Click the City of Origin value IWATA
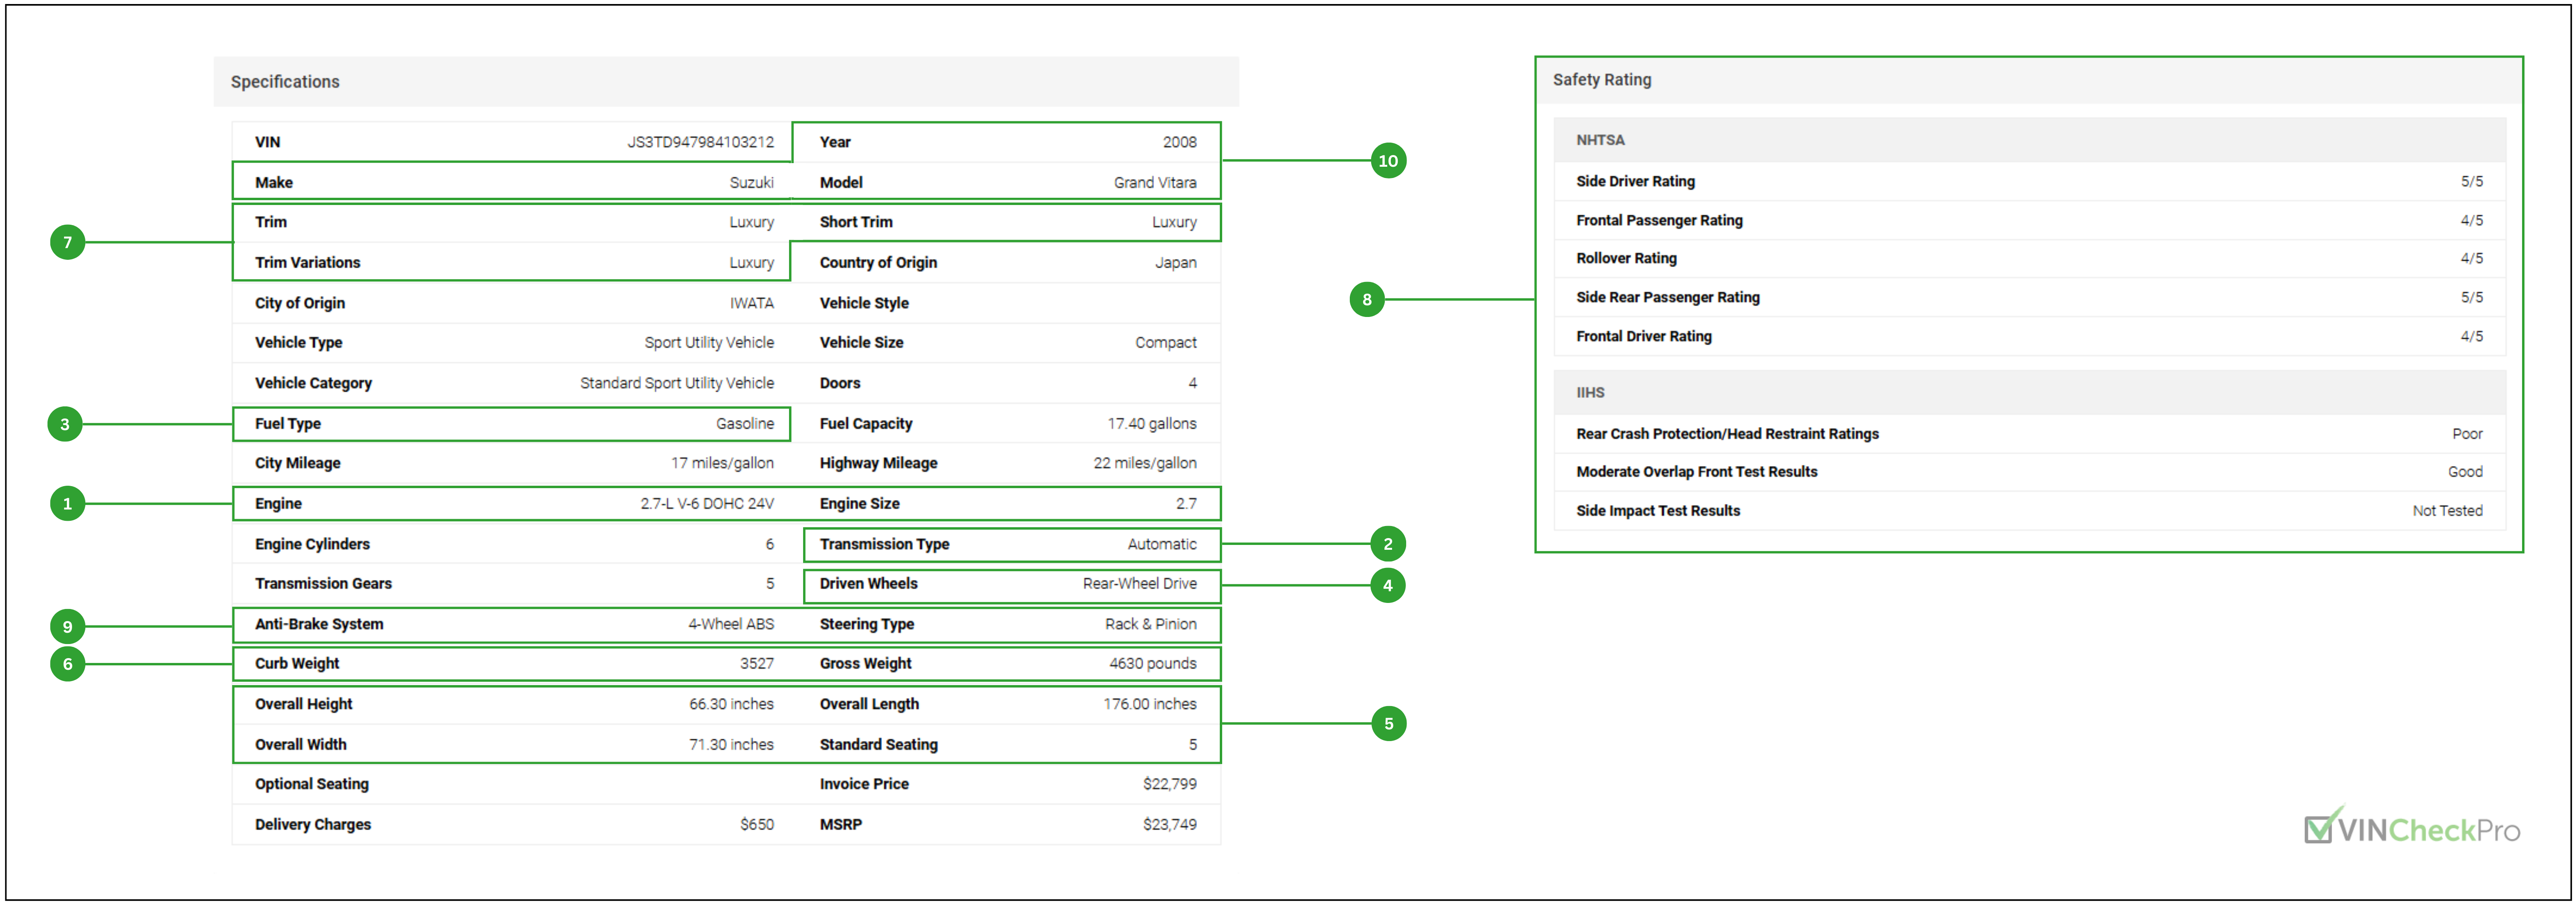The image size is (2576, 905). 751,303
